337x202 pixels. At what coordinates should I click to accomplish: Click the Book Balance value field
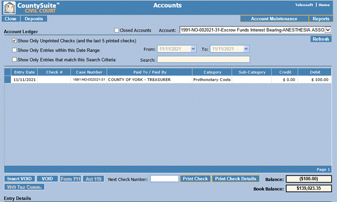(308, 188)
